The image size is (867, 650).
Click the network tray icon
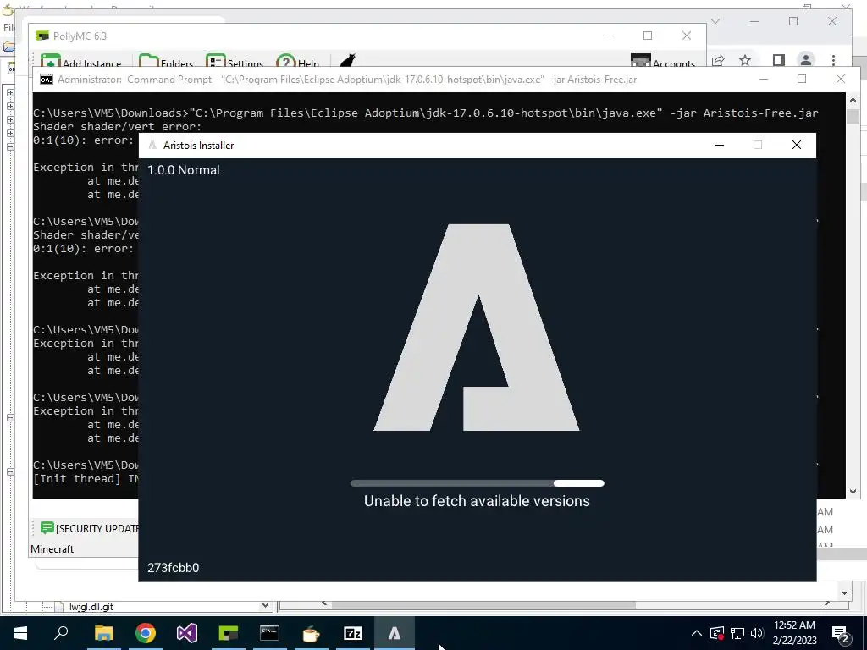[737, 633]
